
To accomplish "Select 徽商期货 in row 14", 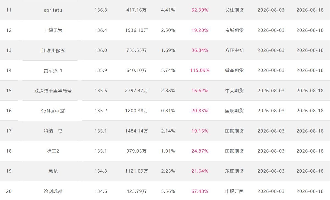I will [234, 71].
